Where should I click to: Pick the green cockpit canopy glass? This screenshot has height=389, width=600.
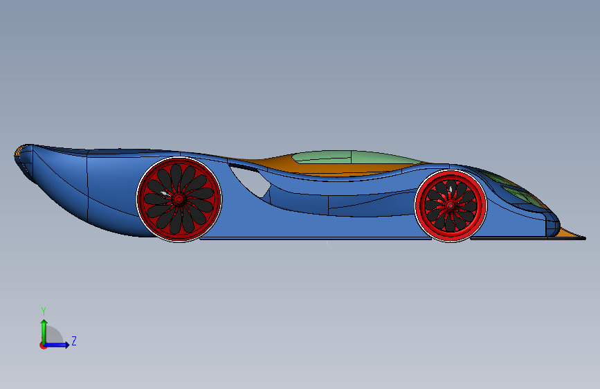[x=356, y=157]
